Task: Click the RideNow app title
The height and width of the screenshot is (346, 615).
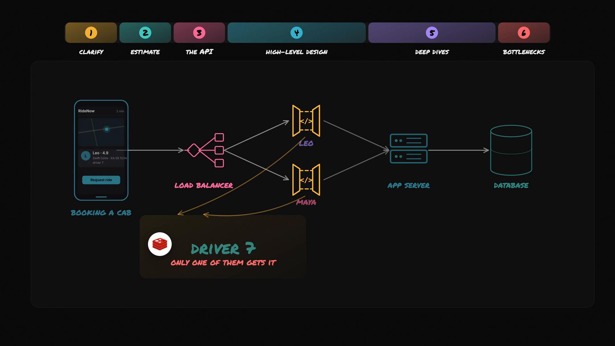Action: [86, 111]
